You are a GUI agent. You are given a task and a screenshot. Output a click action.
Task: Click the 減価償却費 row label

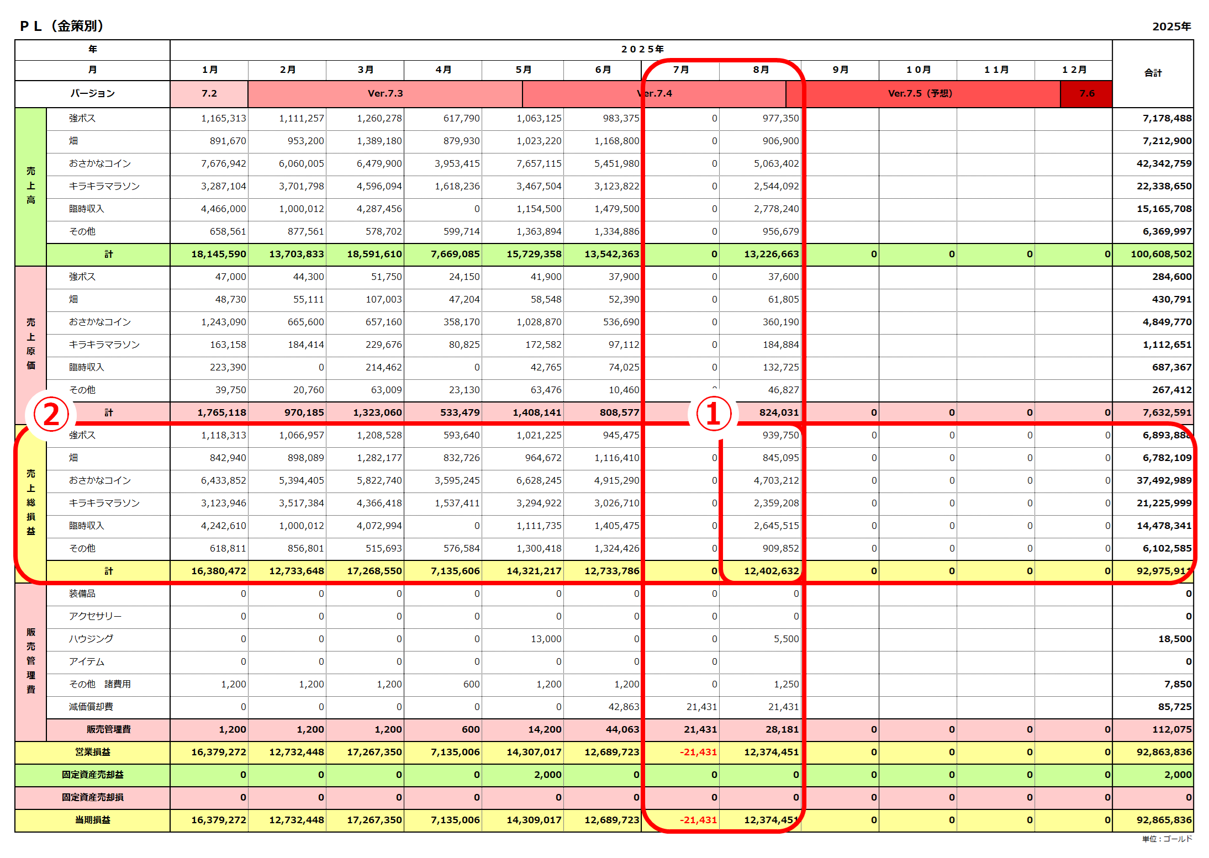(x=91, y=707)
